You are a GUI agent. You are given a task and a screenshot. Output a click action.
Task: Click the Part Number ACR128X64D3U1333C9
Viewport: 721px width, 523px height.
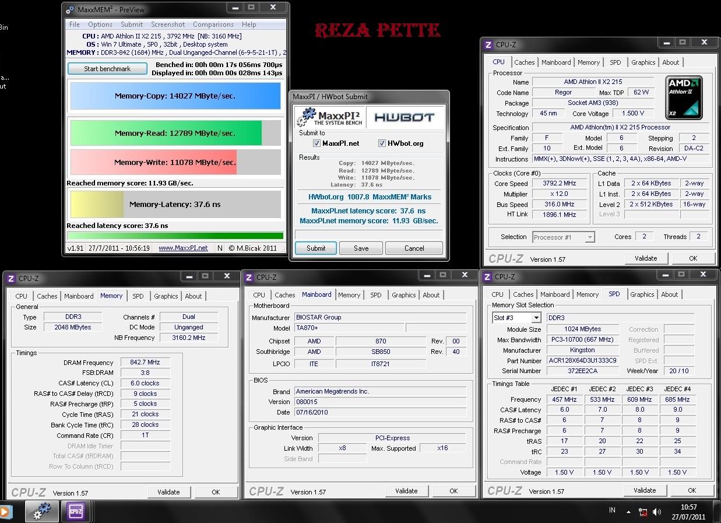click(x=582, y=360)
